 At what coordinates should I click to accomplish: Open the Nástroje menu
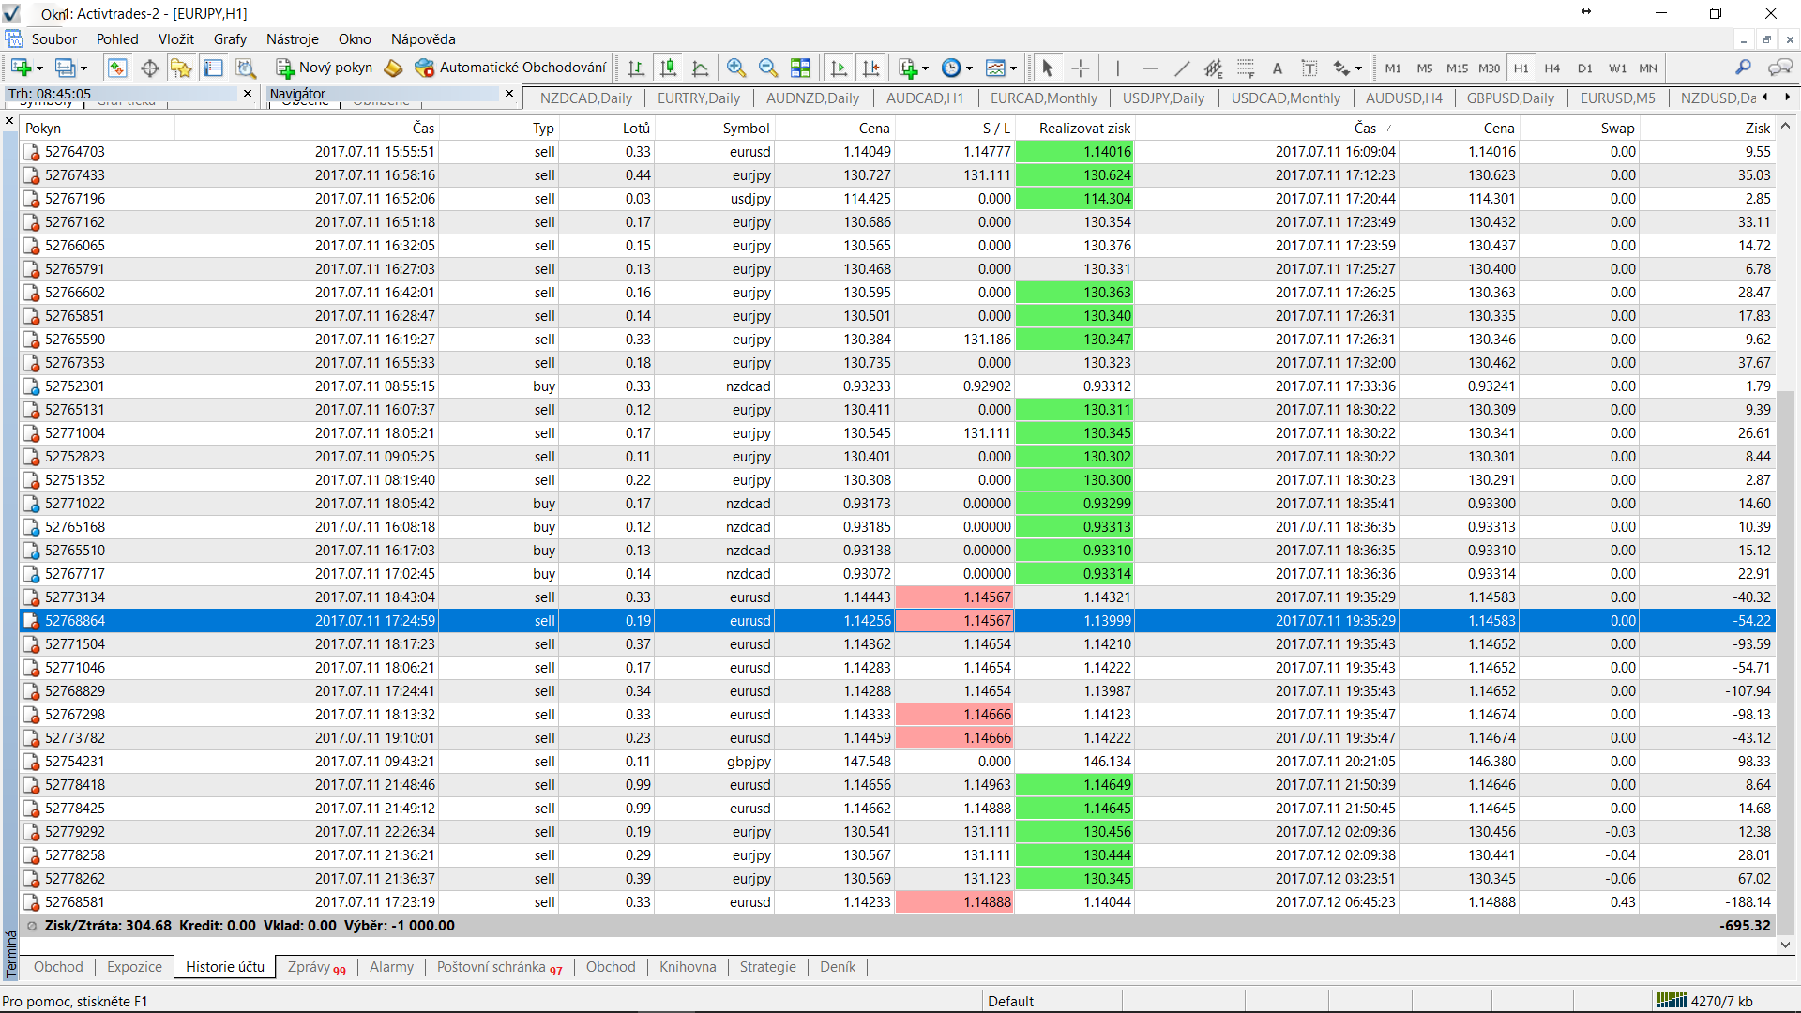click(x=292, y=38)
